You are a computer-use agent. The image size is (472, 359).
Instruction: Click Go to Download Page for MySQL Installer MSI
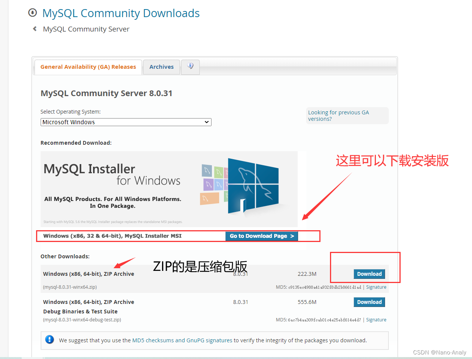point(261,236)
